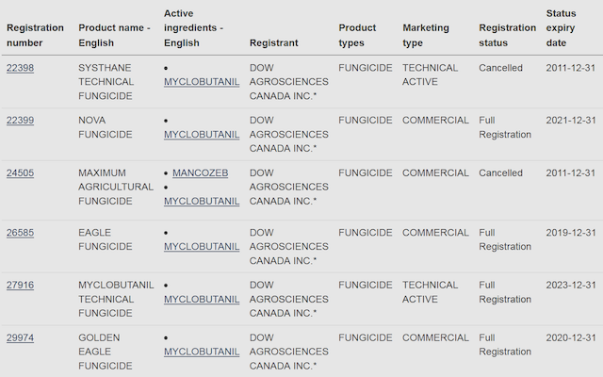Click registration number 24505

[20, 173]
